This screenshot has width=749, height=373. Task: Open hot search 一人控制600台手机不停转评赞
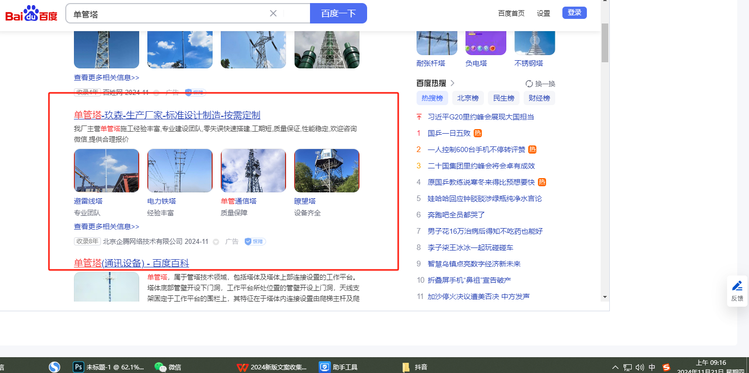tap(476, 150)
